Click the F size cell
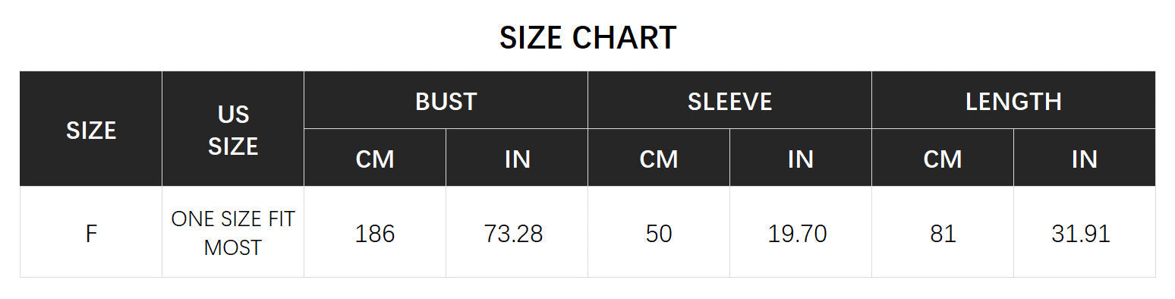 (91, 232)
